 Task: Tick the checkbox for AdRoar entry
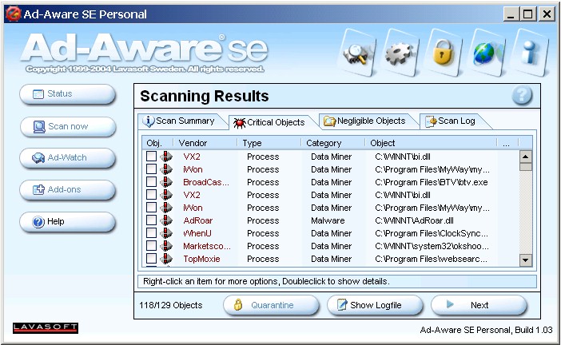(151, 220)
